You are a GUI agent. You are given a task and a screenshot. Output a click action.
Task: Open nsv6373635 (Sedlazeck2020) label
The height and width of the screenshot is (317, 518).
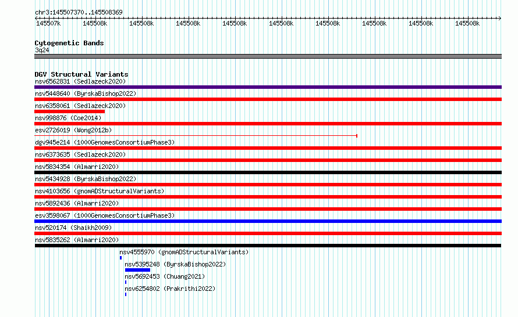pos(80,154)
